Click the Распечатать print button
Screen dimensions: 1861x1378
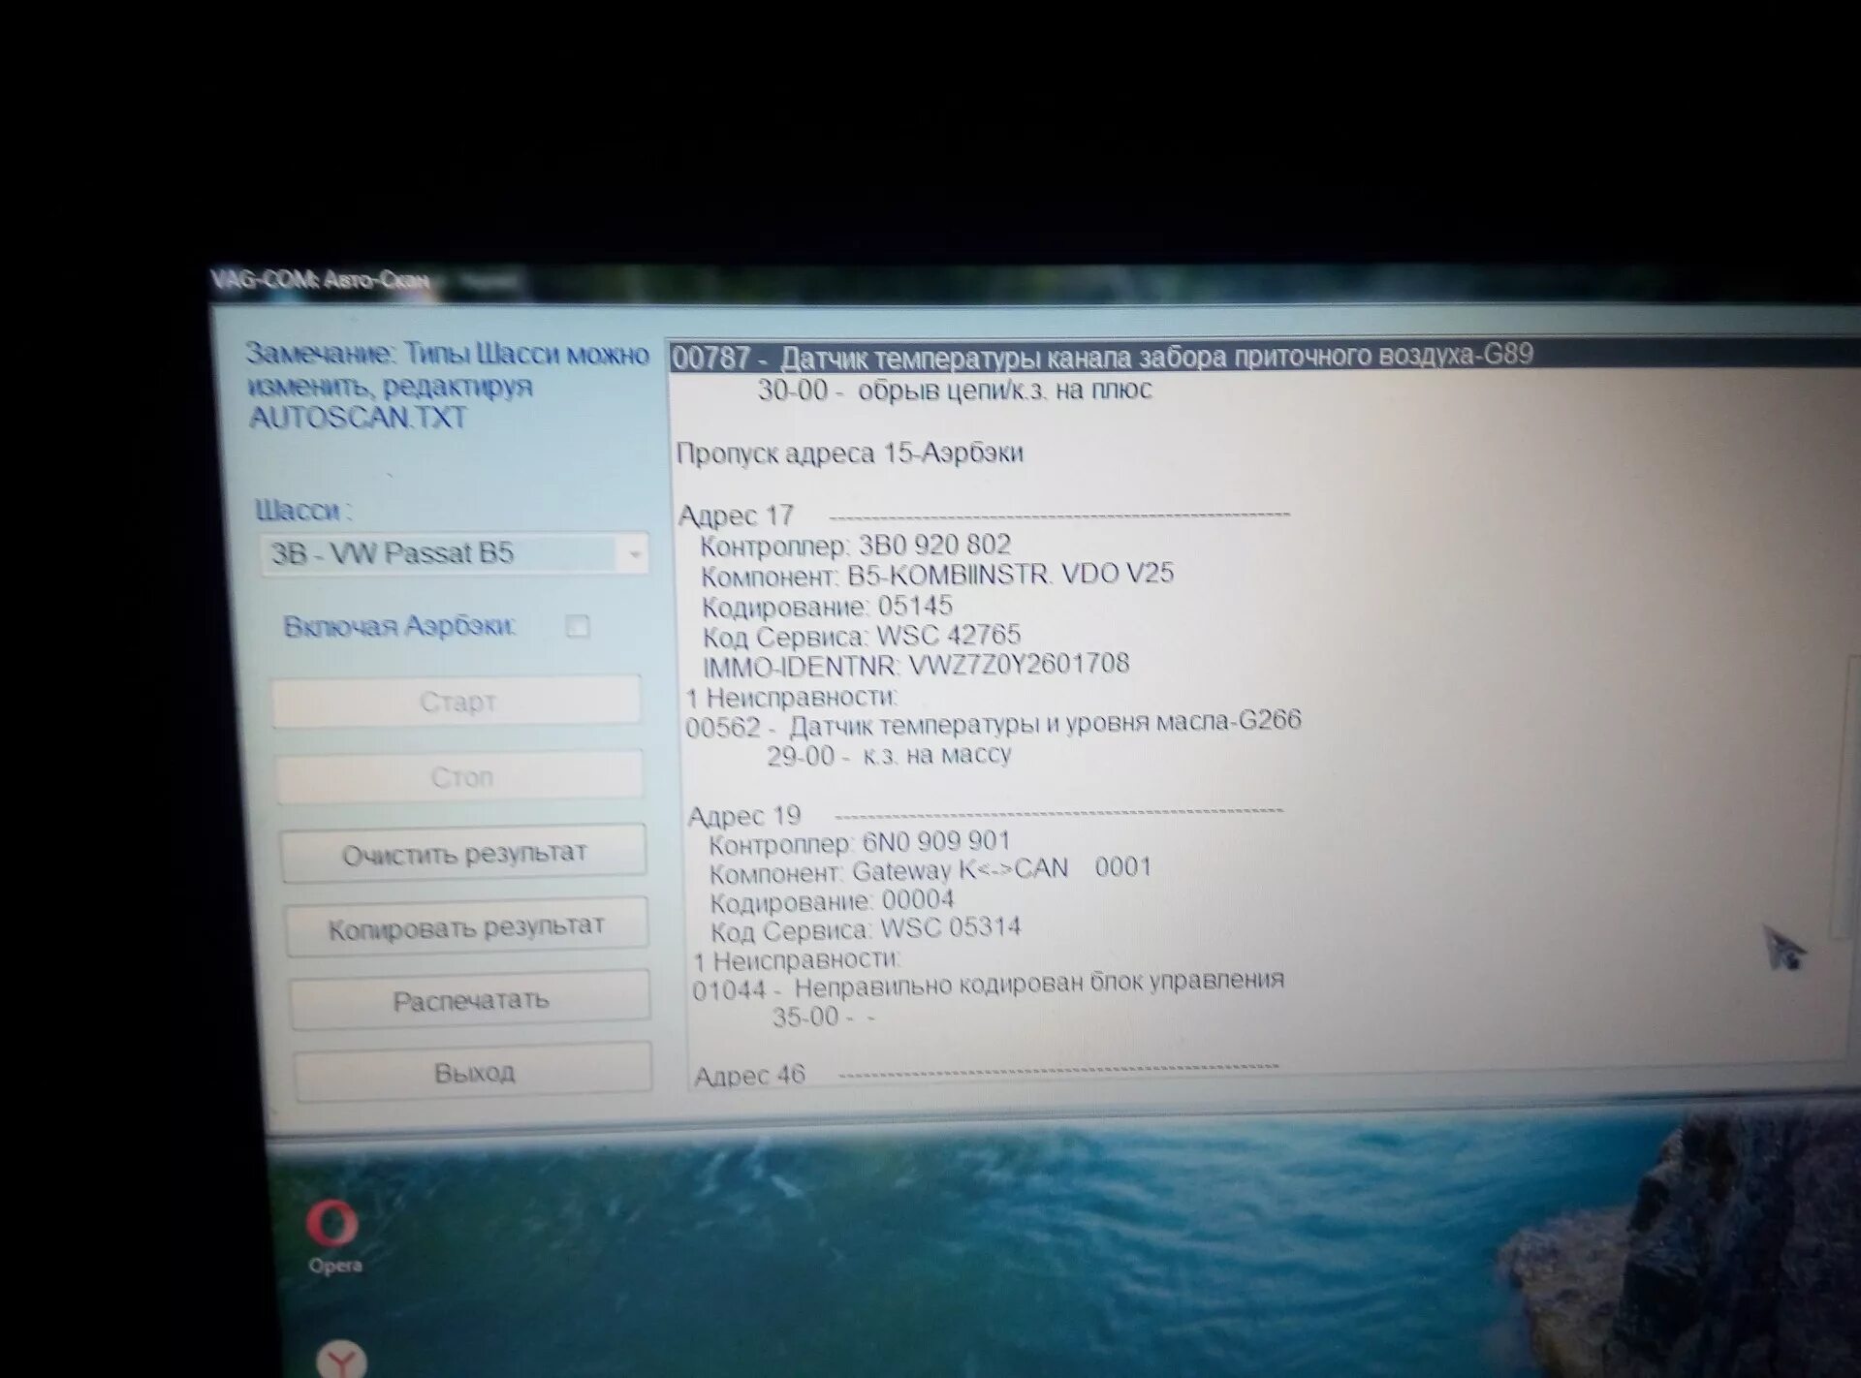[470, 1000]
